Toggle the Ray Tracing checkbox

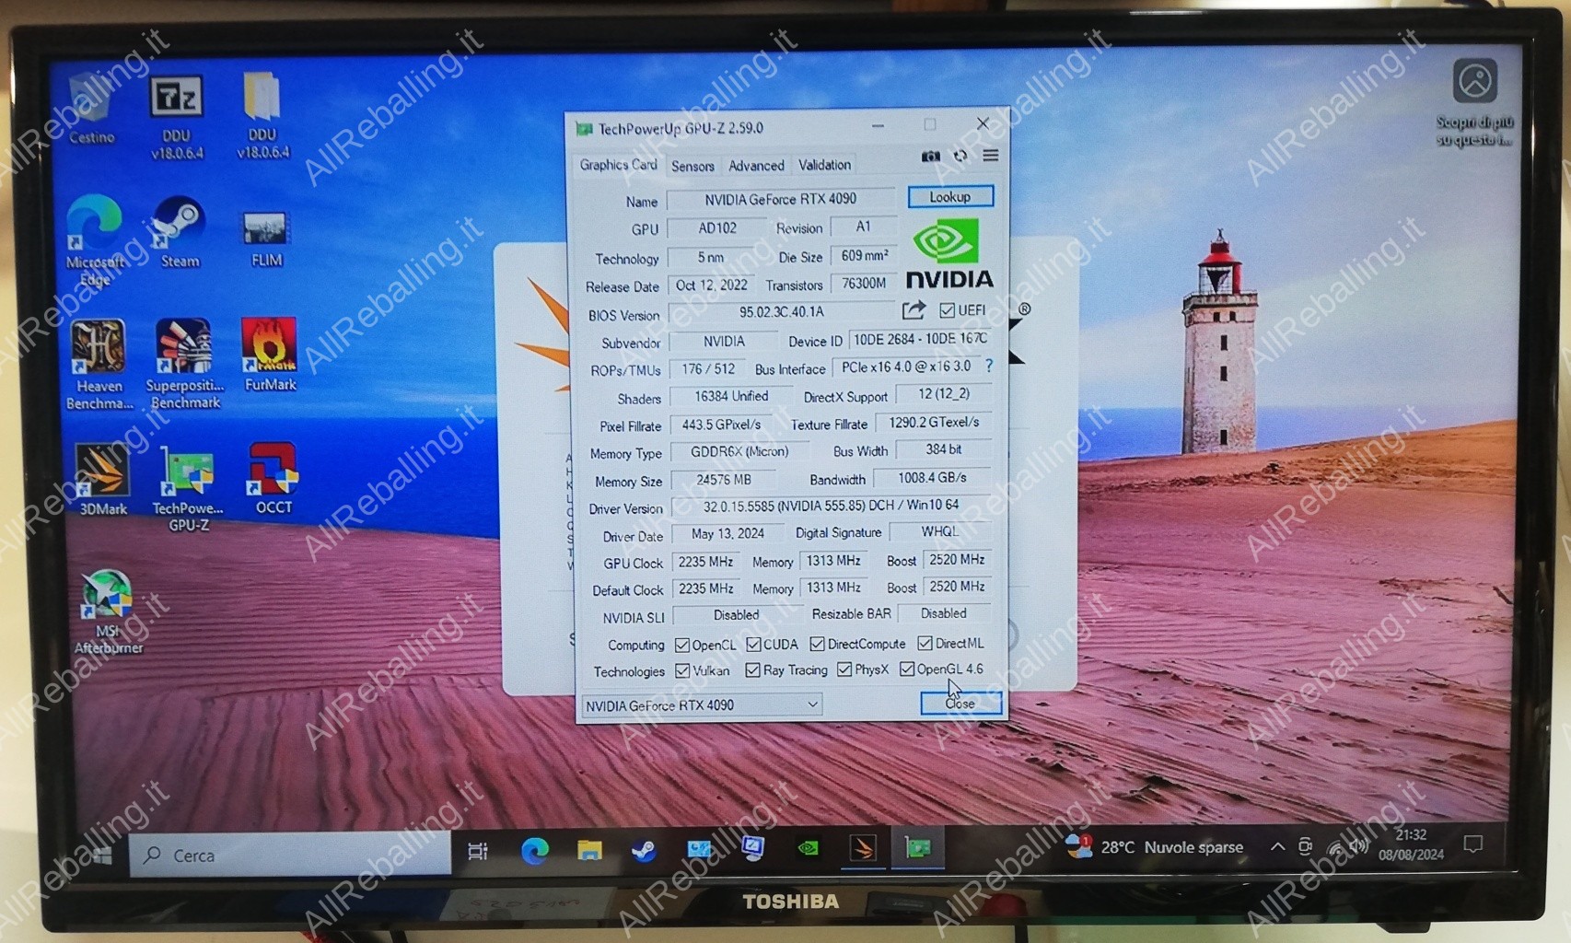(752, 670)
